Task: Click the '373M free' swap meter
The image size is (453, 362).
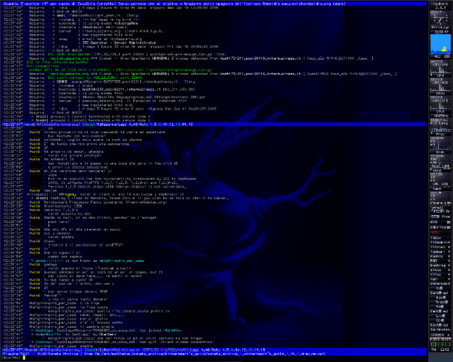Action: (440, 216)
